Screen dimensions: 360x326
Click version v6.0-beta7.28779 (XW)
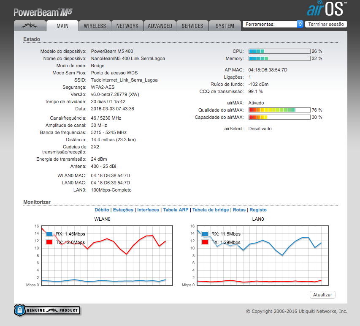pyautogui.click(x=115, y=94)
